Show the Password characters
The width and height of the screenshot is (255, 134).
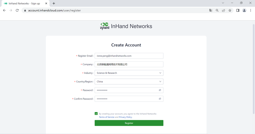pyautogui.click(x=160, y=90)
